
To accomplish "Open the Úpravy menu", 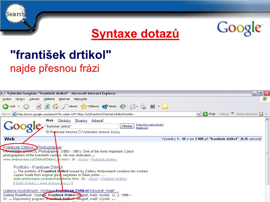I will click(20, 99).
